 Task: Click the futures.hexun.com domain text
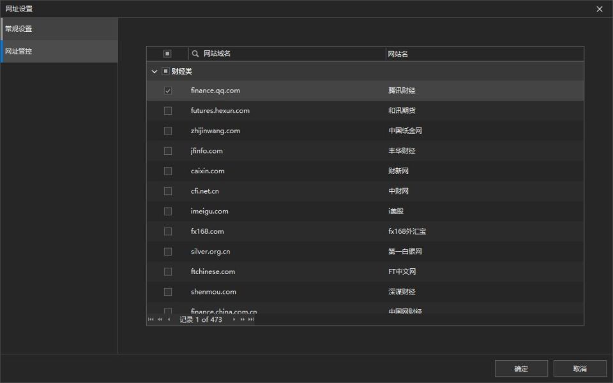pyautogui.click(x=220, y=111)
